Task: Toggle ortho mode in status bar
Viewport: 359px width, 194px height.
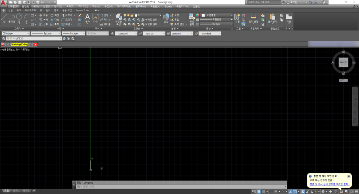Action: pos(271,191)
